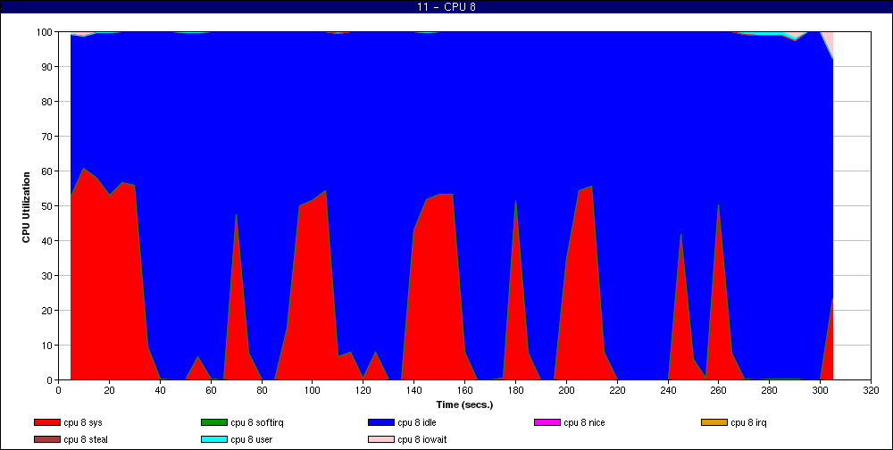Click the blue cpu 8 idle legend swatch
The height and width of the screenshot is (450, 893).
pyautogui.click(x=380, y=422)
